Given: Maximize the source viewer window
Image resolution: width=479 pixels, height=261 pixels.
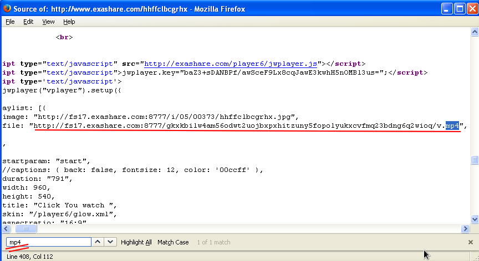Looking at the screenshot, I should 460,9.
